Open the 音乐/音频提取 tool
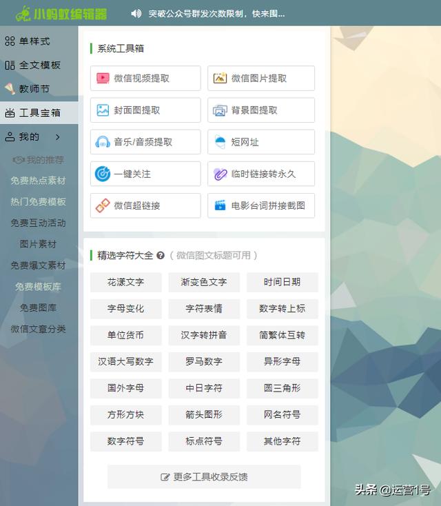This screenshot has width=441, height=506. coord(145,142)
